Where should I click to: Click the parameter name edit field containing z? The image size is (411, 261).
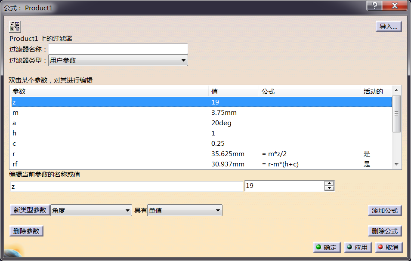(127, 186)
